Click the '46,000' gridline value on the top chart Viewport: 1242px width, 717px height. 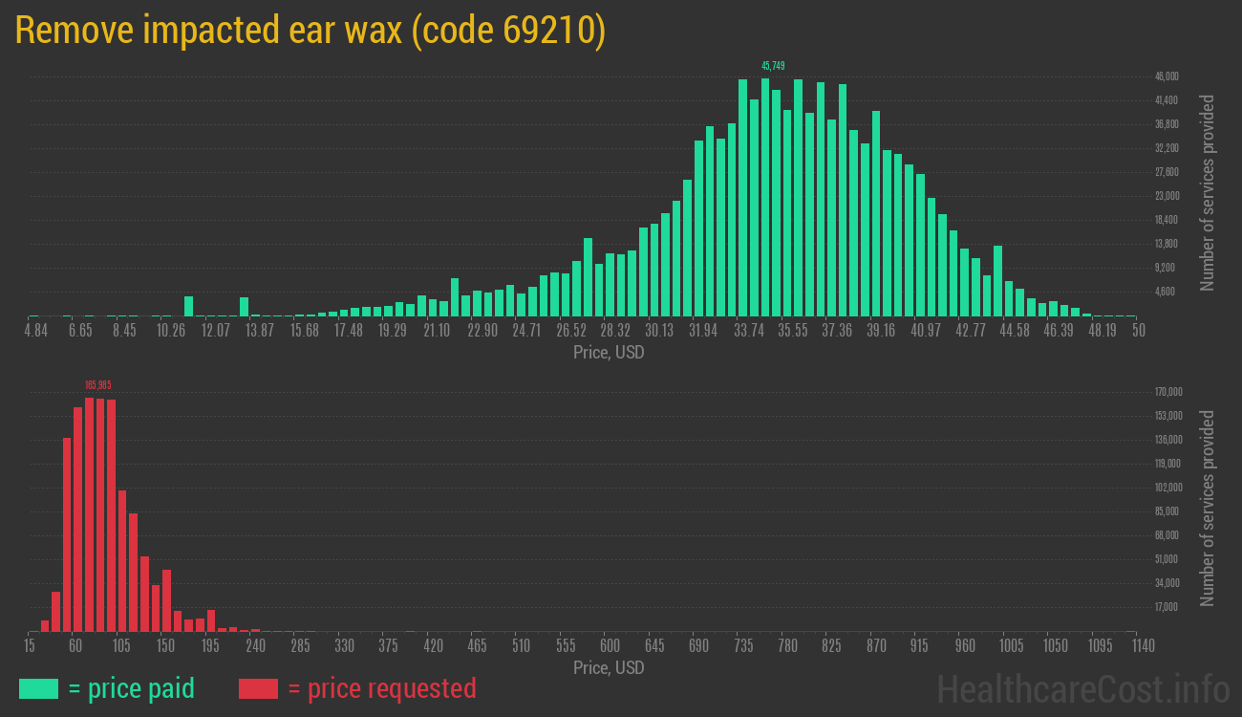pyautogui.click(x=1167, y=76)
